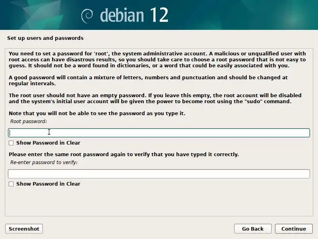Click the '12' version number in banner

pyautogui.click(x=159, y=15)
